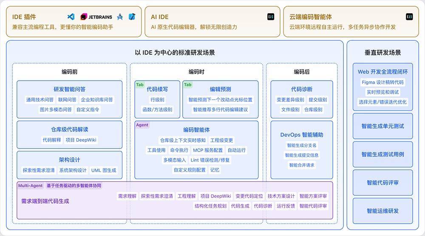Select the 智能运维研发 block
Image resolution: width=425 pixels, height=236 pixels.
point(382,211)
